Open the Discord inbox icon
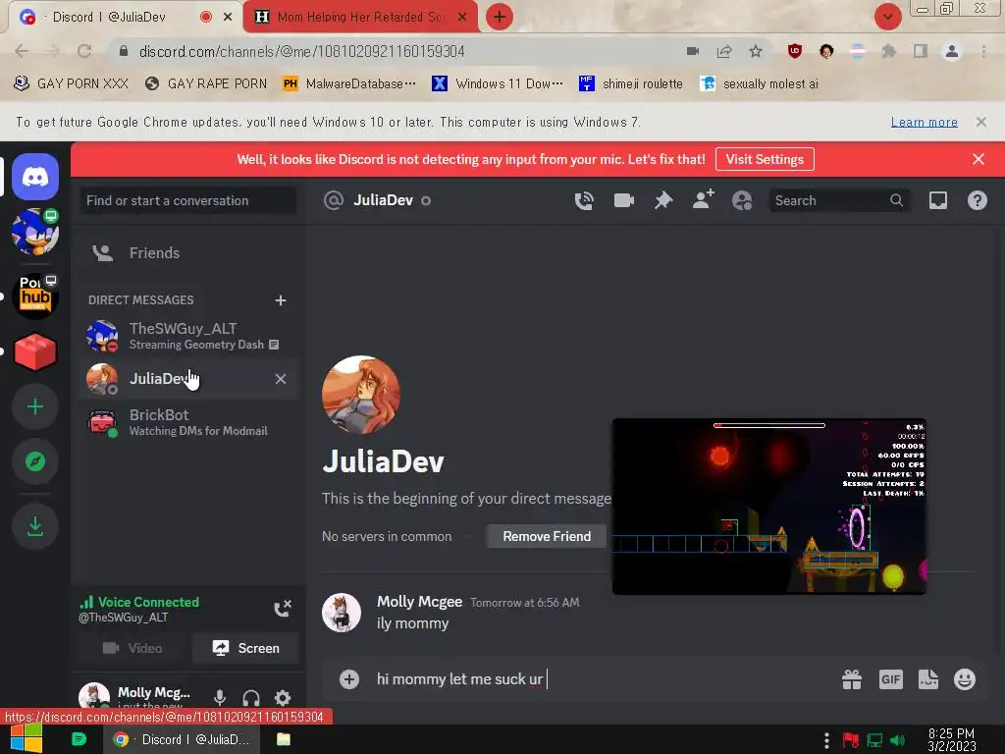This screenshot has height=754, width=1005. [938, 200]
